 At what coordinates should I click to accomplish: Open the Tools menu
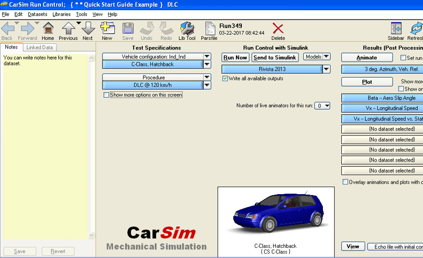pos(81,14)
